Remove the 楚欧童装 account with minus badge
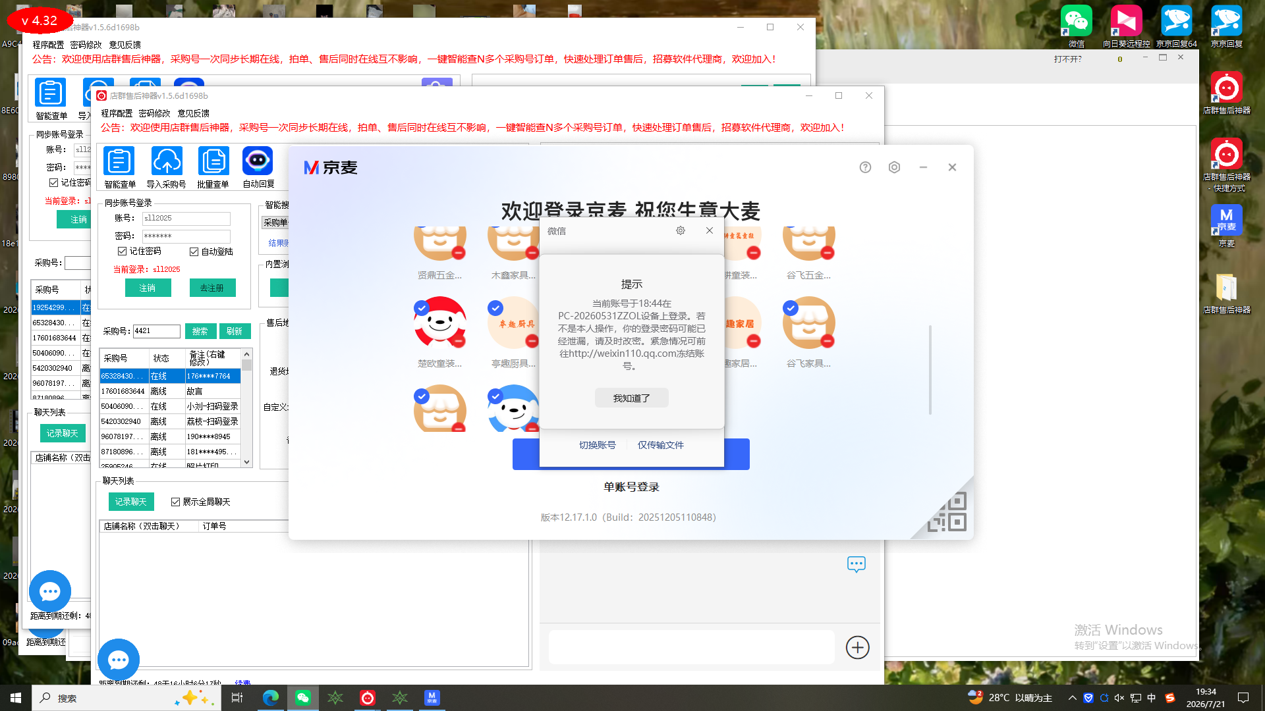 [459, 340]
